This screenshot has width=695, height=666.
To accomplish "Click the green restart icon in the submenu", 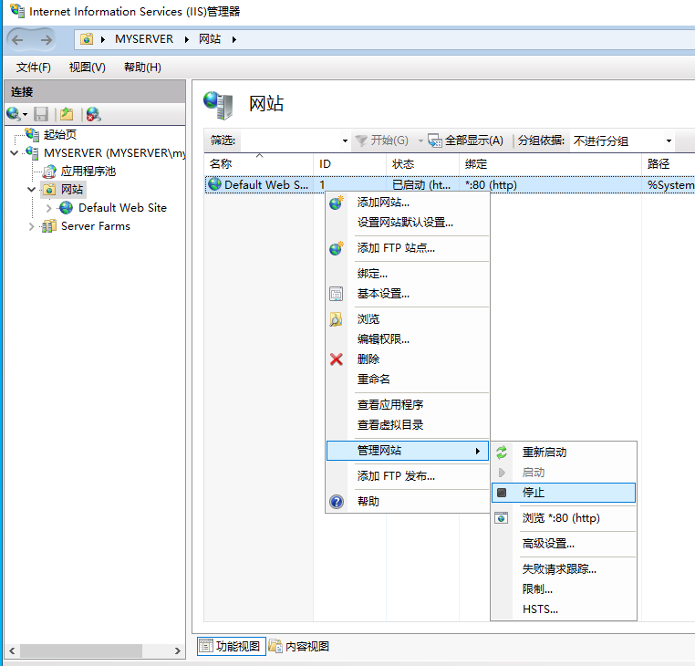I will (502, 453).
